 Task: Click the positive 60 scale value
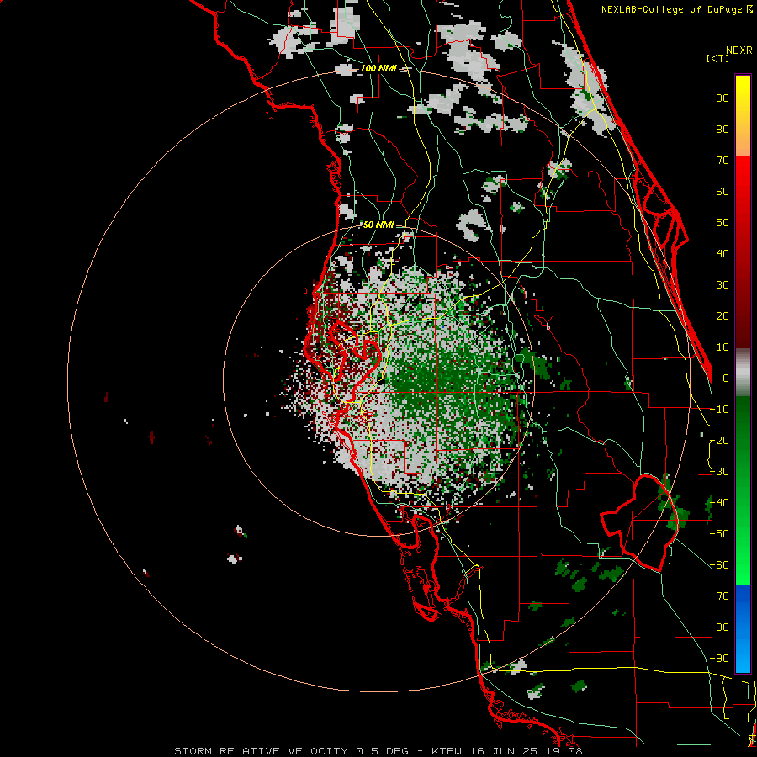click(723, 192)
